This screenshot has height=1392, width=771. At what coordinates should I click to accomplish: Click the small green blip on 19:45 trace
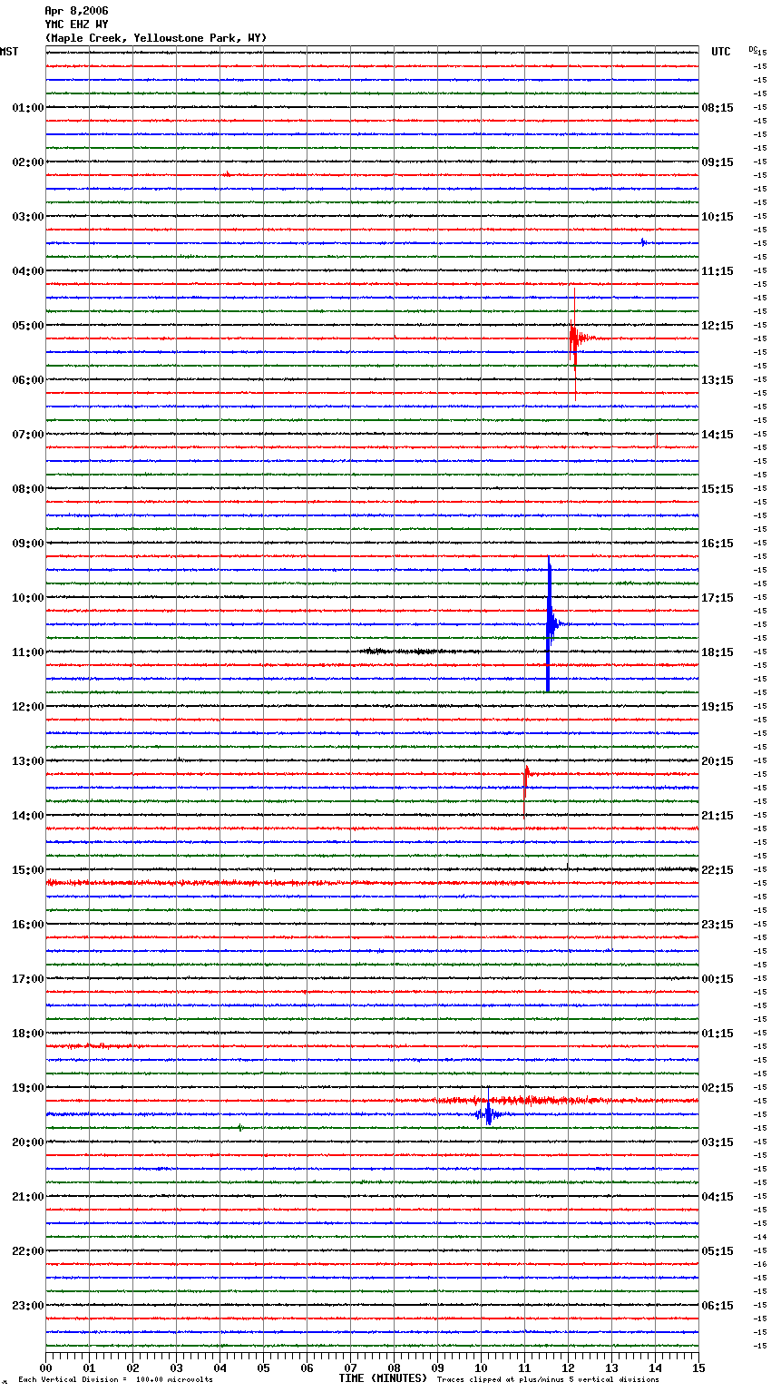coord(240,1128)
